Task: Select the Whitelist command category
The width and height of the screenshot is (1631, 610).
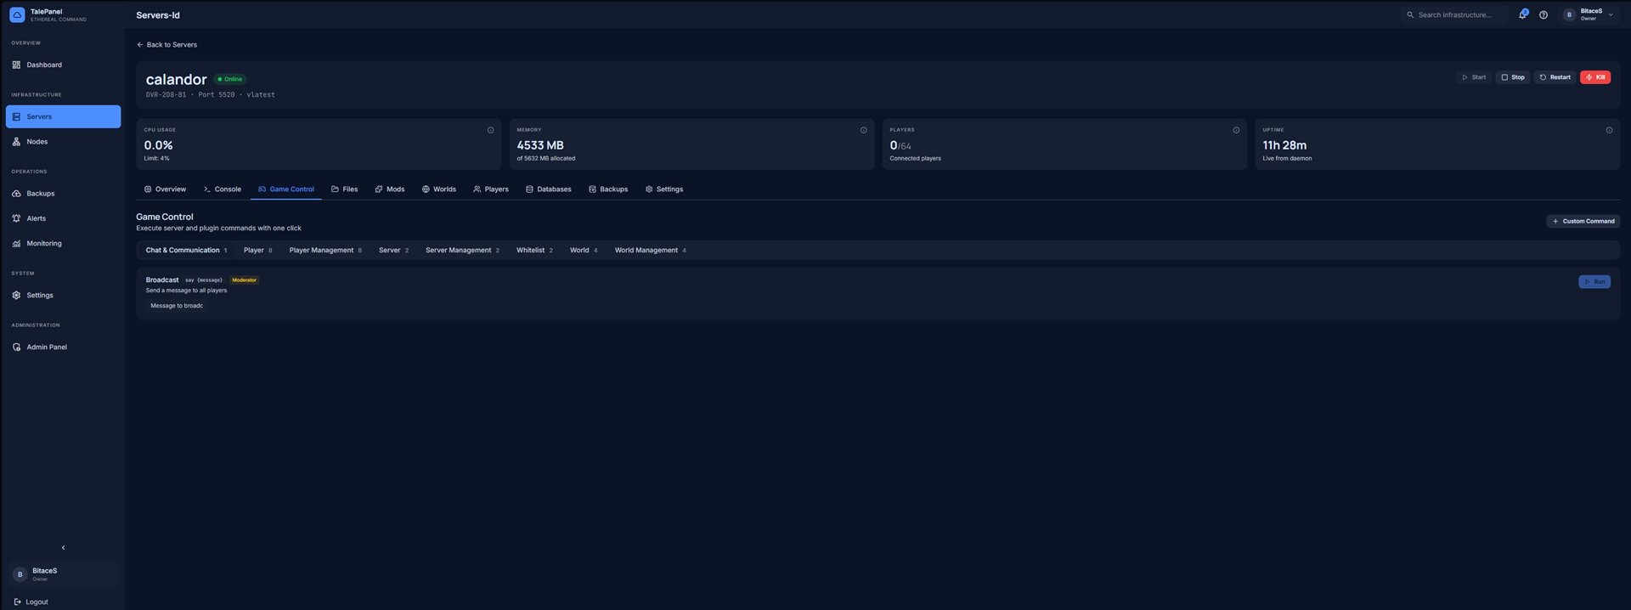Action: pos(534,251)
